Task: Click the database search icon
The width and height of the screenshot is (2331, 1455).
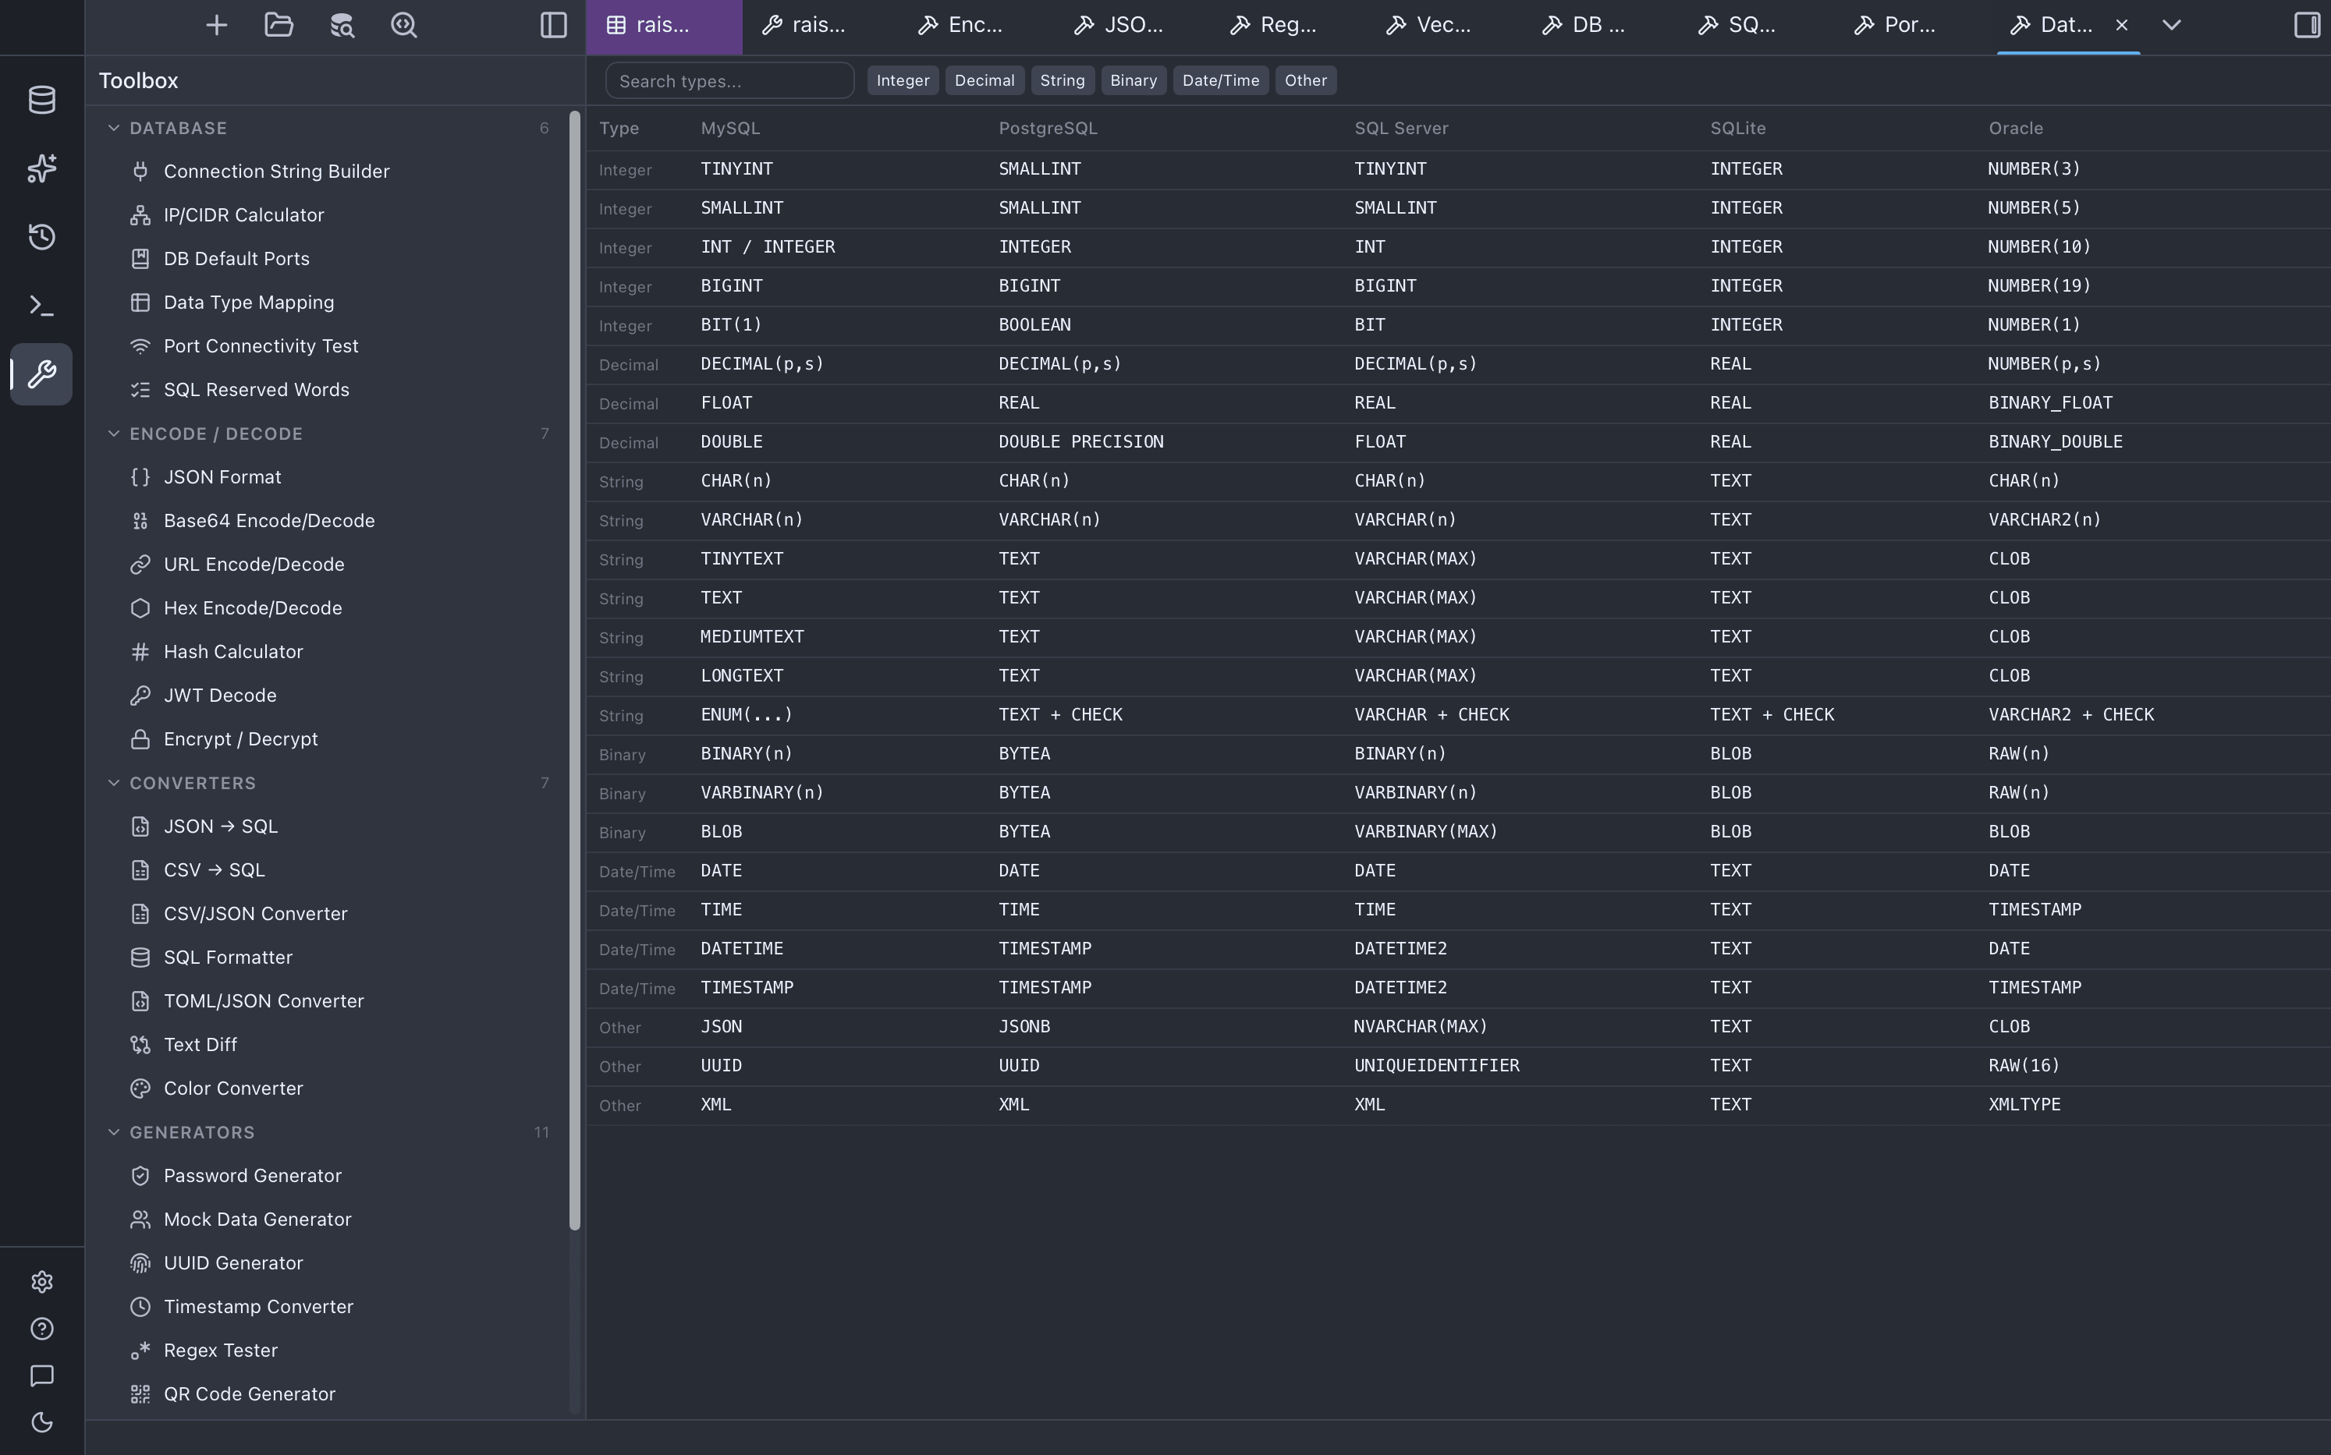Action: pos(342,25)
